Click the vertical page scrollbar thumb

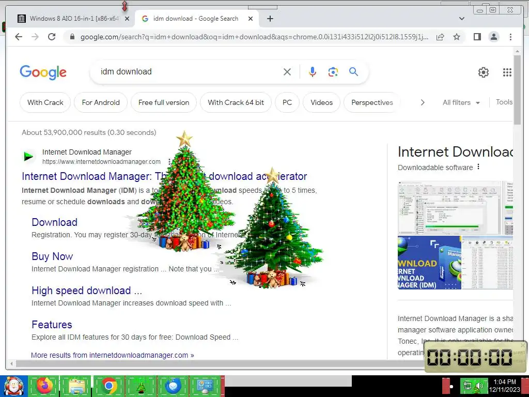tap(517, 89)
